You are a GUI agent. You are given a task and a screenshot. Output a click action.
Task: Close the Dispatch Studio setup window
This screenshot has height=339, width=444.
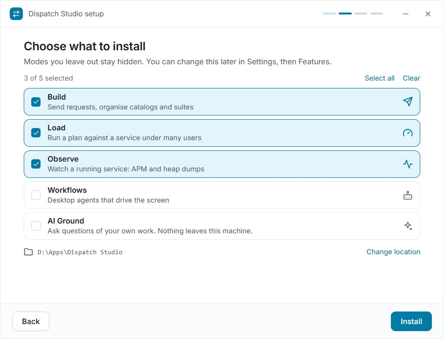pyautogui.click(x=428, y=14)
